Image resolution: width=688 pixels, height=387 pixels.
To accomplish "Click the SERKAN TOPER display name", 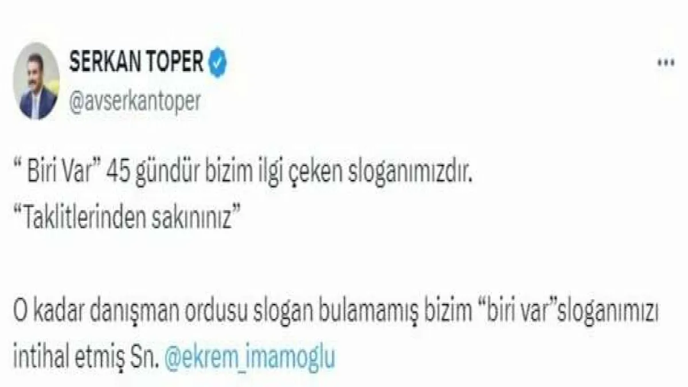I will point(136,63).
